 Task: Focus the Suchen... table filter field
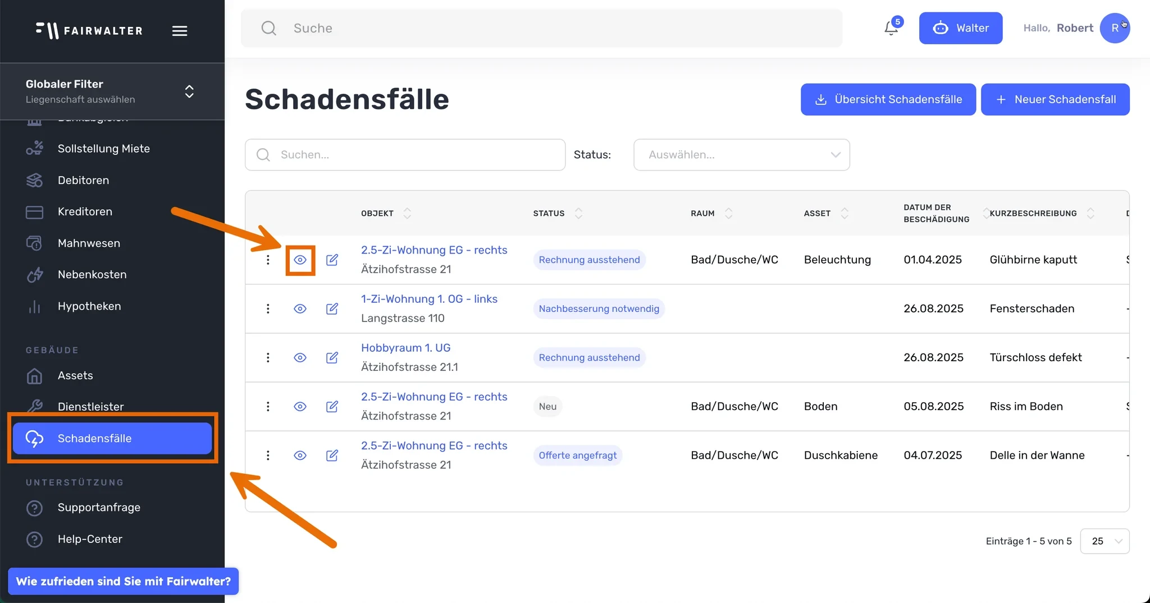(x=405, y=155)
